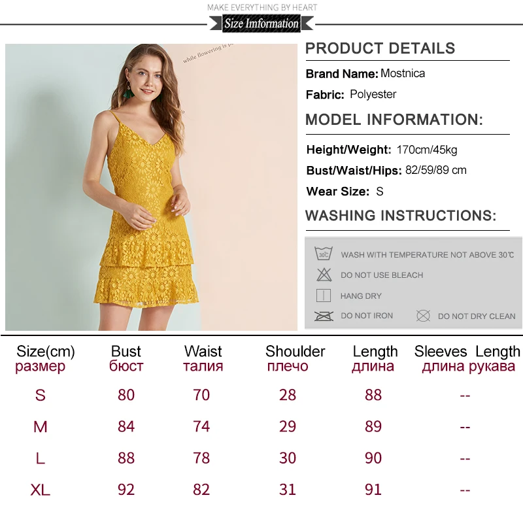
Task: Click the Shoulder column header
Action: coord(295,358)
